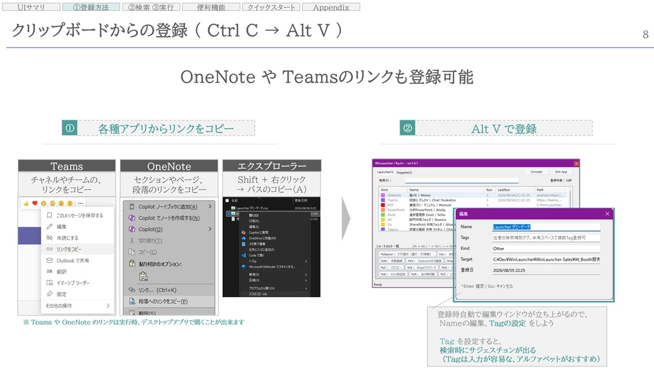The width and height of the screenshot is (654, 368).
Task: Choose 開く(O) in Explorer context menu
Action: click(254, 215)
